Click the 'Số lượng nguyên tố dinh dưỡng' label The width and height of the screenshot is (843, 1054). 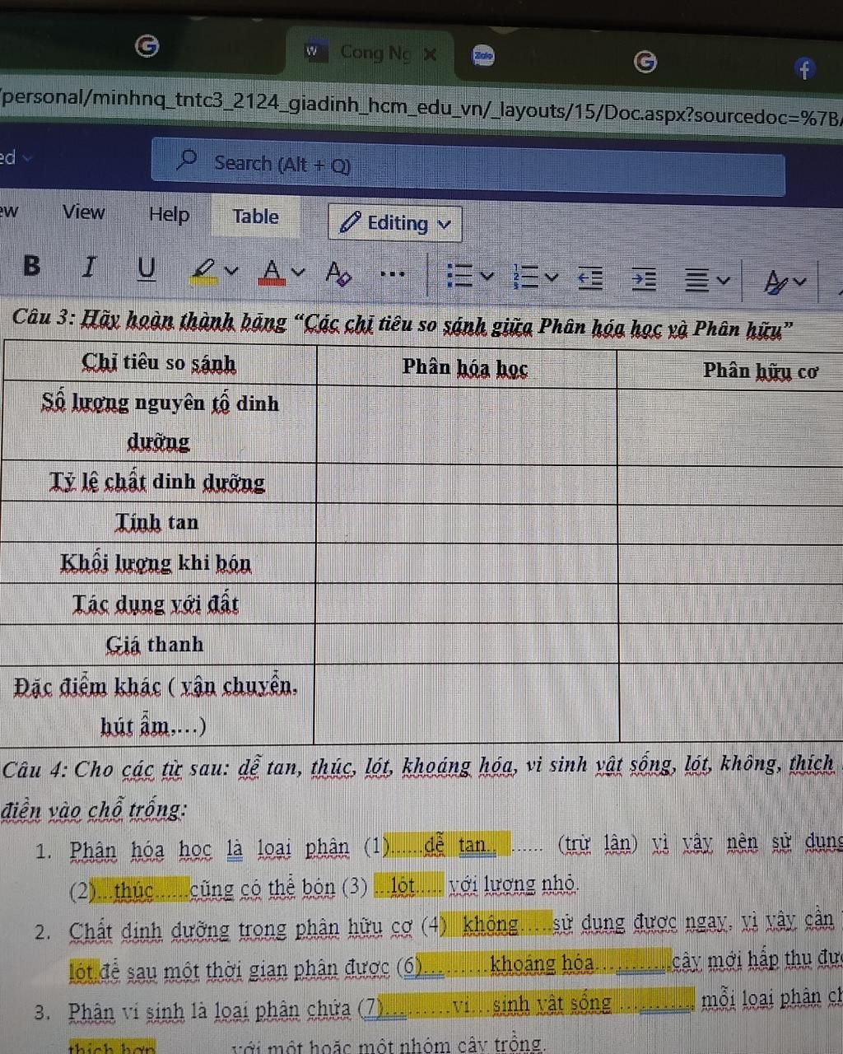[x=160, y=422]
